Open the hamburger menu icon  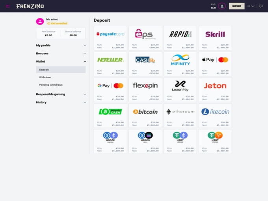pos(8,6)
